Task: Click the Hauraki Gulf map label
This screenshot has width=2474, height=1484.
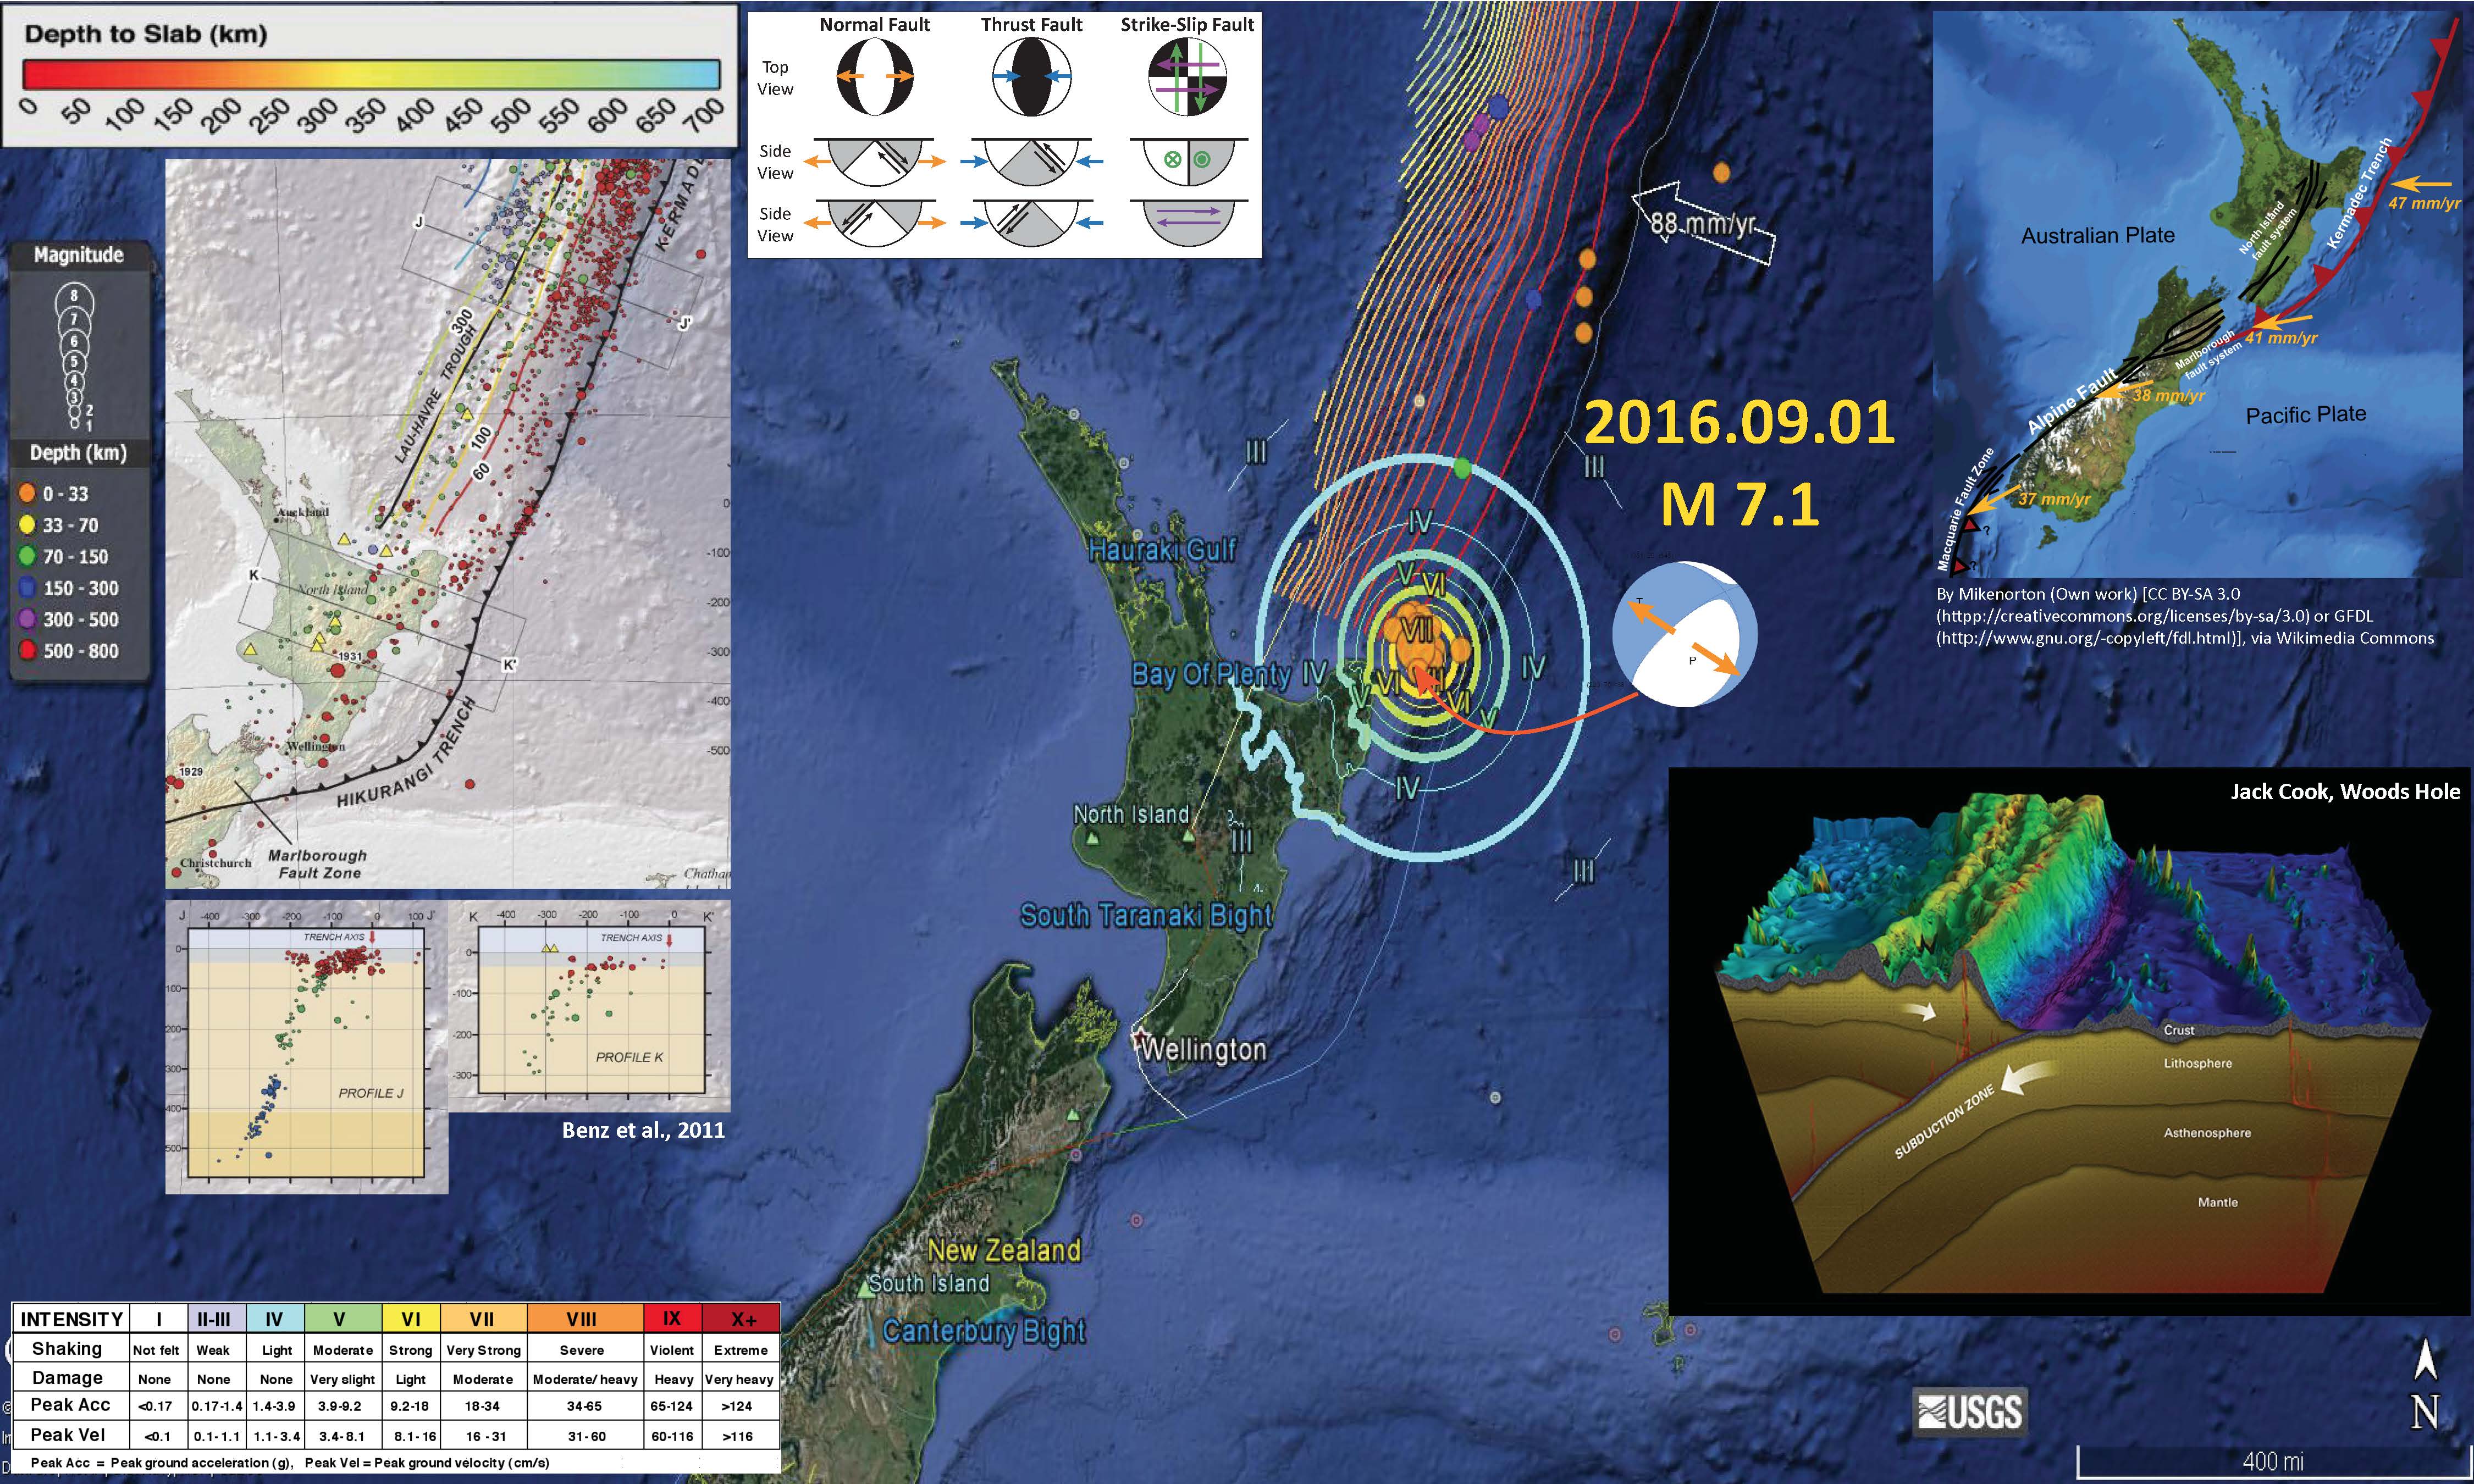Action: tap(1162, 549)
